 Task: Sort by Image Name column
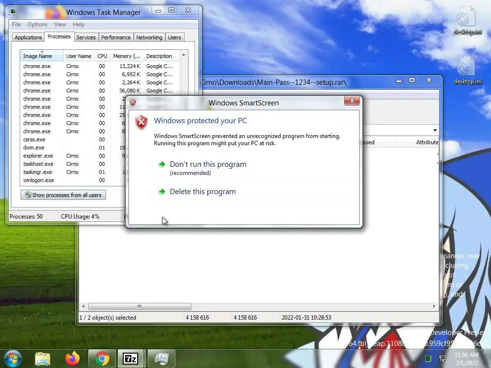click(x=42, y=56)
